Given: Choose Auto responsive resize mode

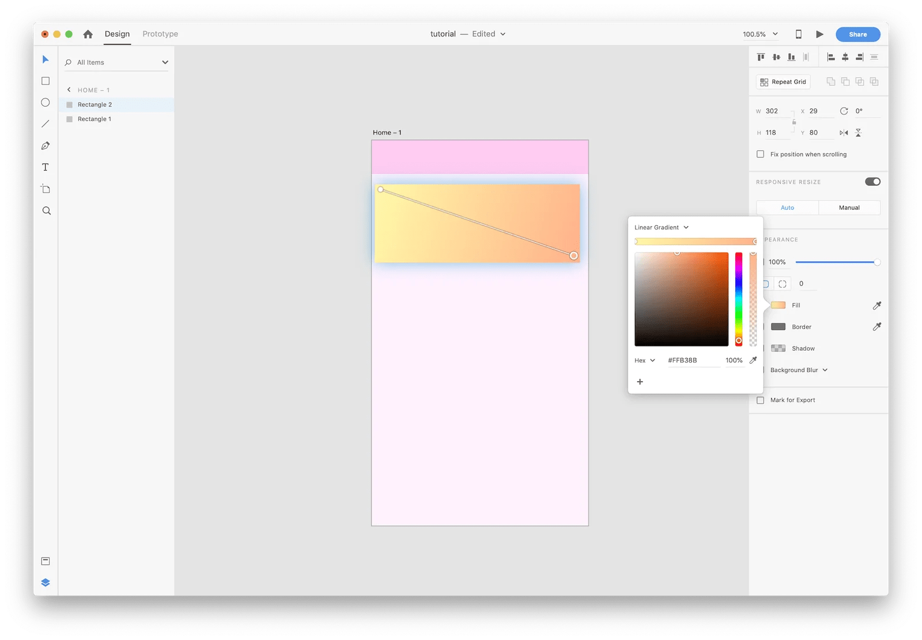Looking at the screenshot, I should (x=787, y=208).
